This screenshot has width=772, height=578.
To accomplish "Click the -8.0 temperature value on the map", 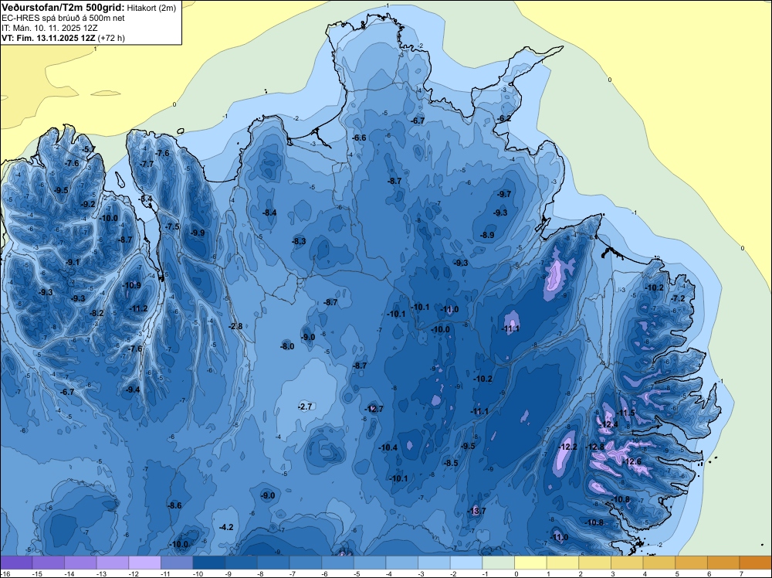I will tap(287, 347).
